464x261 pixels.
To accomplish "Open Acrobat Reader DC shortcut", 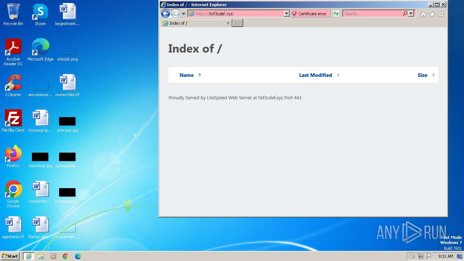I will 13,53.
